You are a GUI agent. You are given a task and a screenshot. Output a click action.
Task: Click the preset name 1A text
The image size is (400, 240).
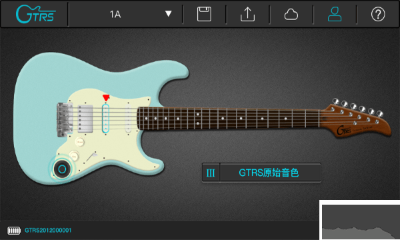(115, 14)
